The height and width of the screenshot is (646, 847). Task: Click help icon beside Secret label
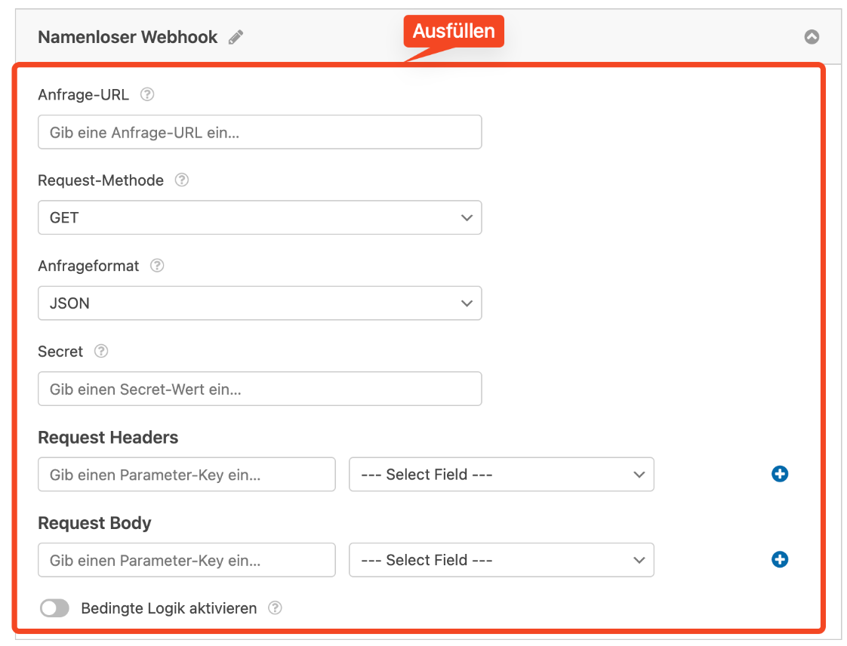[x=101, y=352]
